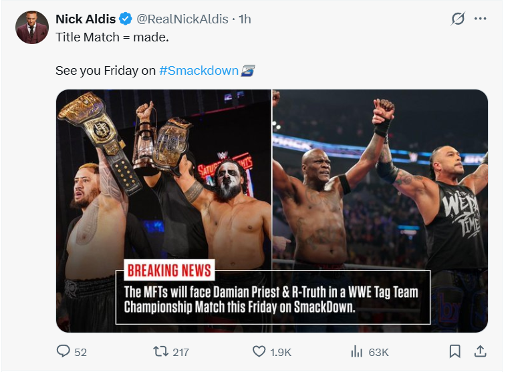Go to Nick Aldis display name link
The height and width of the screenshot is (372, 526).
pos(86,19)
